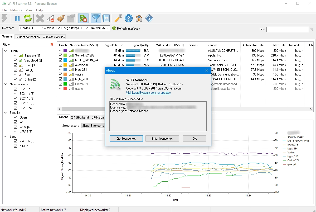Click the broom clear list icon

[60, 18]
